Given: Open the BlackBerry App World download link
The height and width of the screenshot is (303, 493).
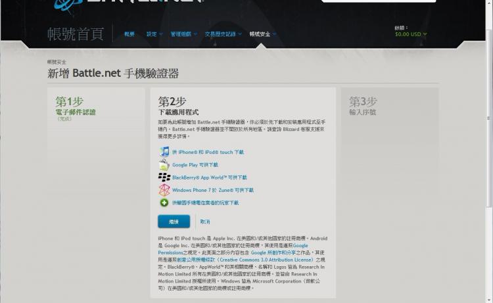Looking at the screenshot, I should tap(210, 177).
